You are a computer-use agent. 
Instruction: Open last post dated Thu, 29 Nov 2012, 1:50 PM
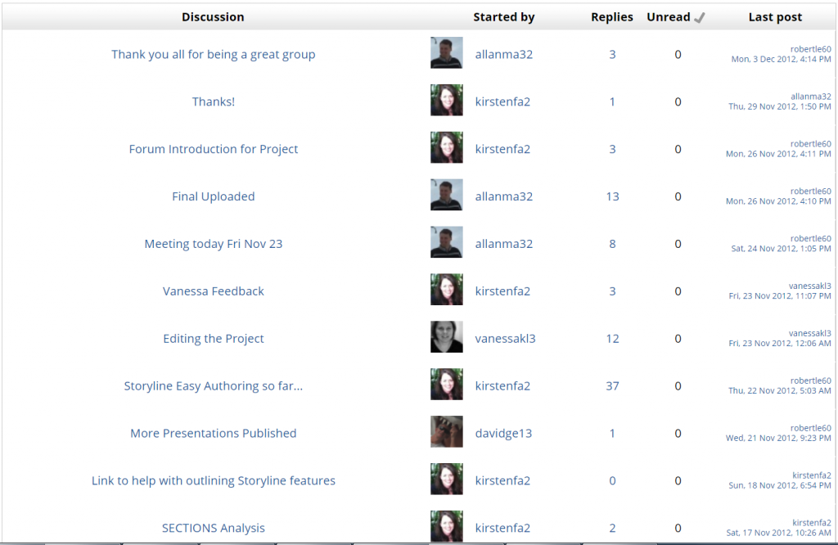(x=780, y=107)
